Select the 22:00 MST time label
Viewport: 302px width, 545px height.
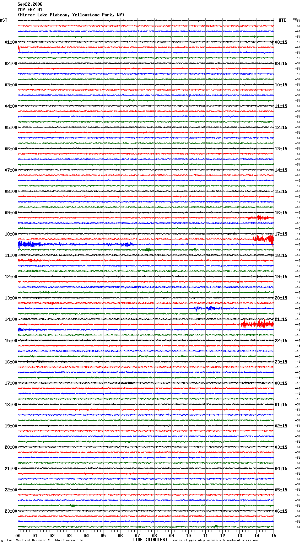(x=11, y=490)
